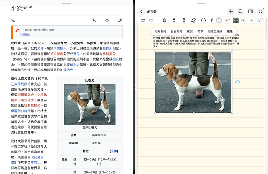This screenshot has width=268, height=174.
Task: Open the 伊麗莎白時代 link
Action: tap(21, 111)
